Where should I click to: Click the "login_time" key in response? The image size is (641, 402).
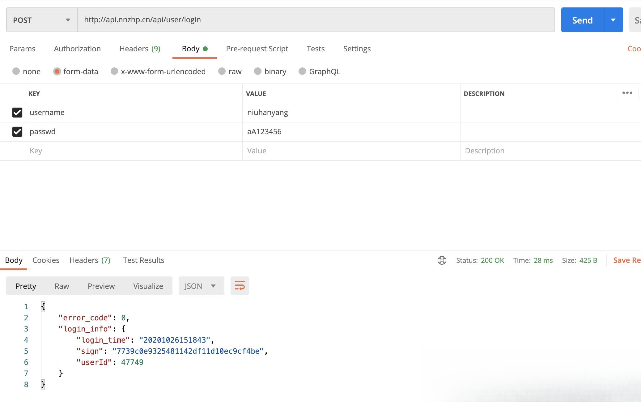point(103,340)
